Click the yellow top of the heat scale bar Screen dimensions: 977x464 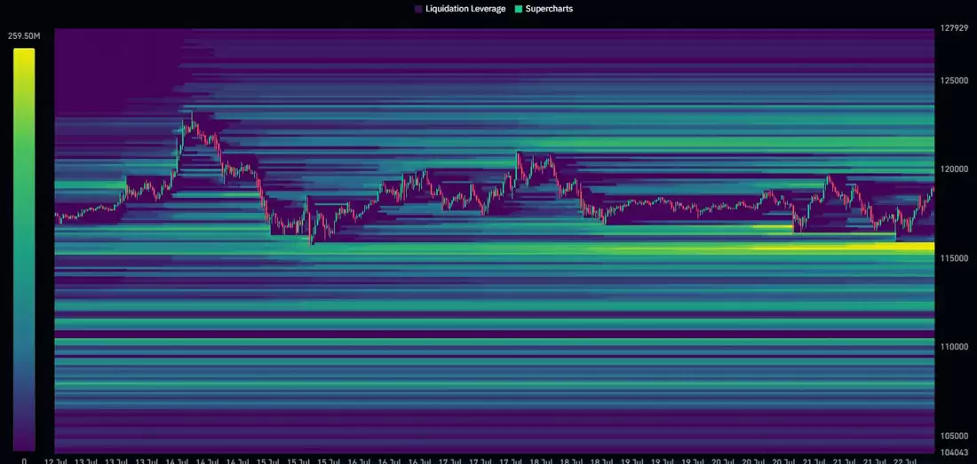(x=24, y=55)
